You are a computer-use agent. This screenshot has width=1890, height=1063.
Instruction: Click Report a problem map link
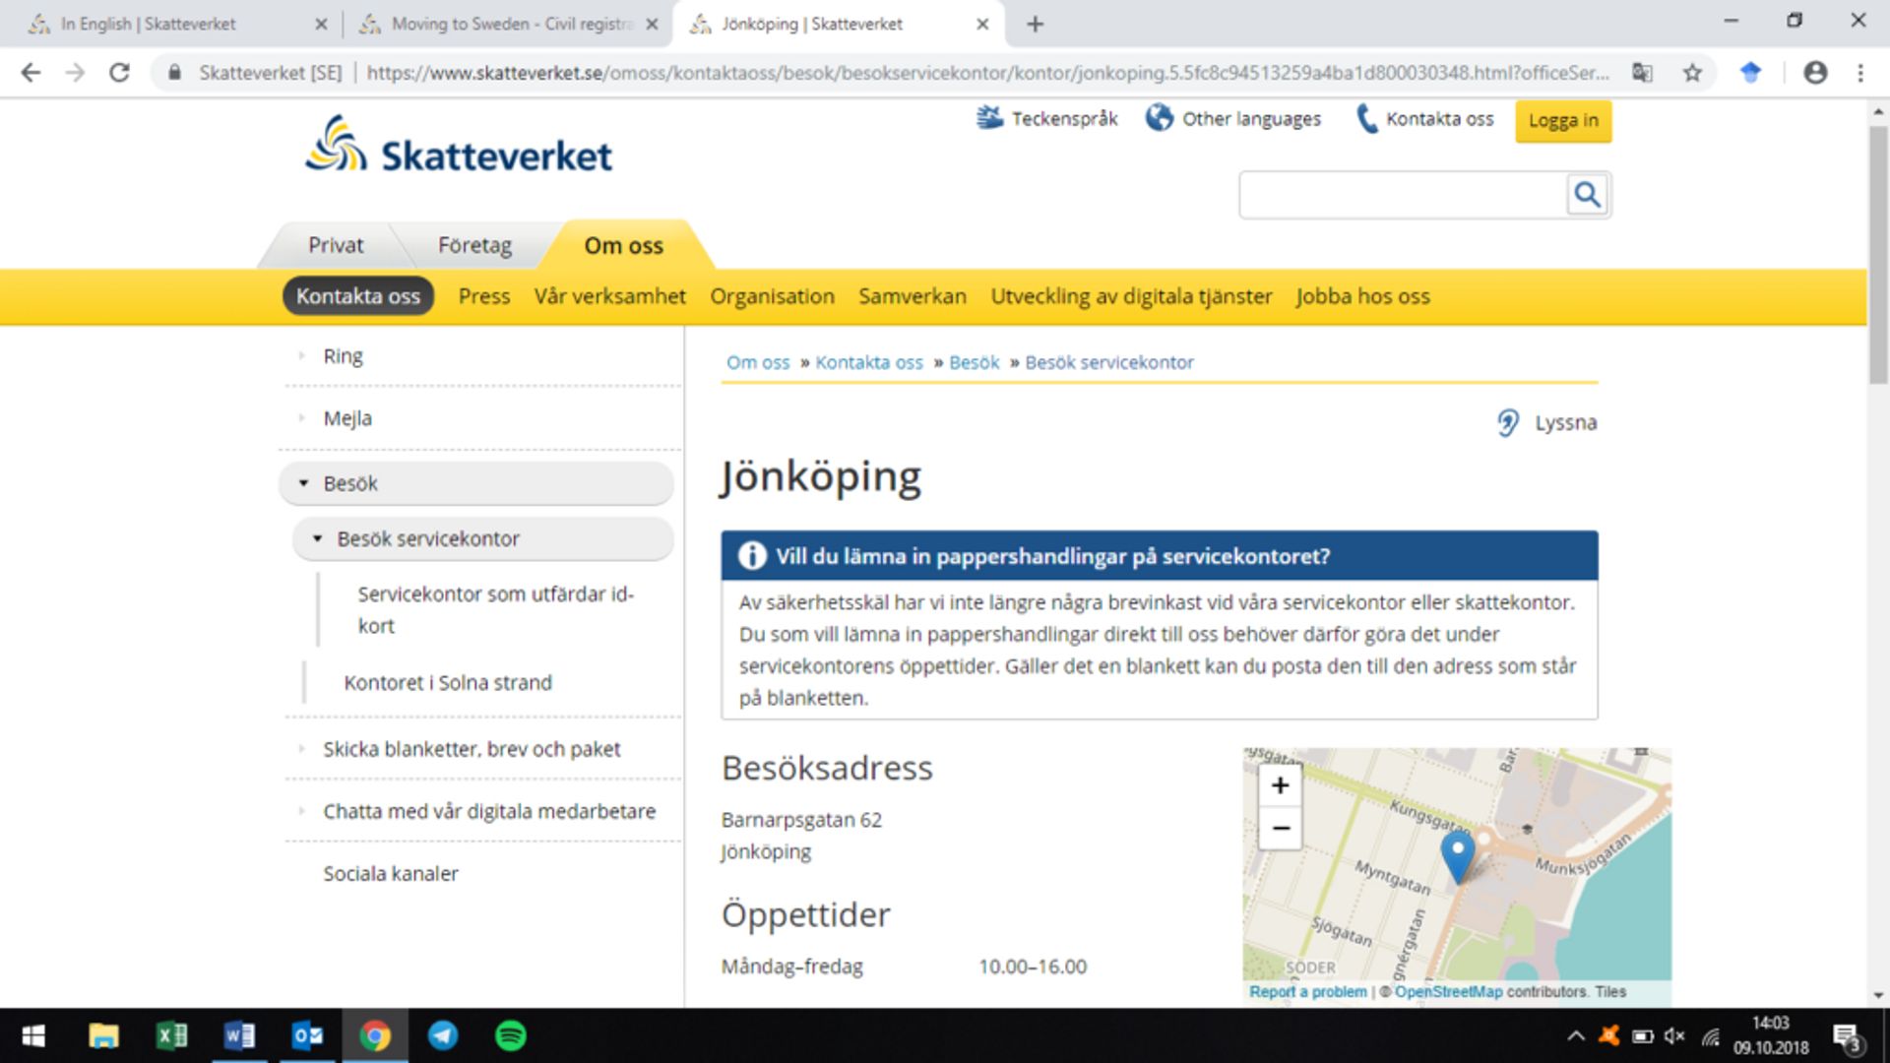[1308, 991]
